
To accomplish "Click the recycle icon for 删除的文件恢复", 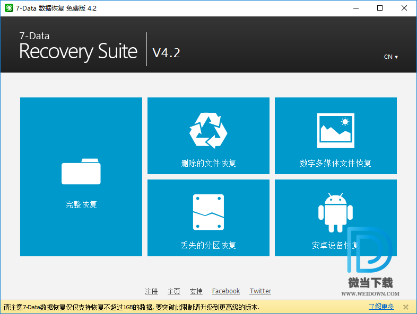I will point(208,130).
